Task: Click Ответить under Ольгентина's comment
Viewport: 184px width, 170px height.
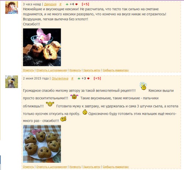Action: 28,167
